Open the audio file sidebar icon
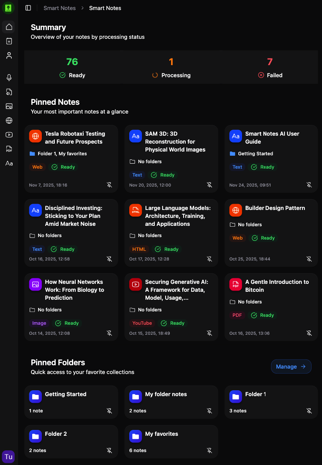322x465 pixels. (x=9, y=92)
